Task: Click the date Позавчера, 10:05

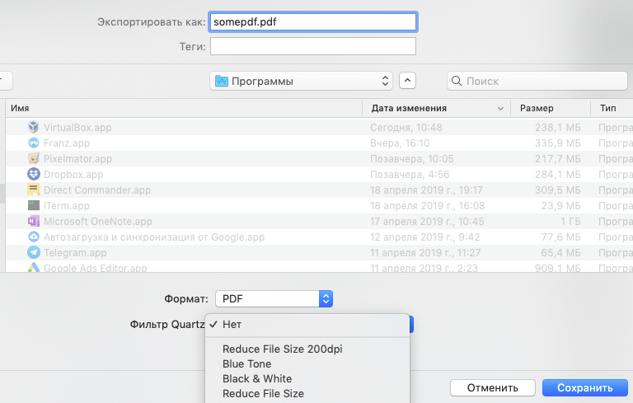Action: coord(412,159)
